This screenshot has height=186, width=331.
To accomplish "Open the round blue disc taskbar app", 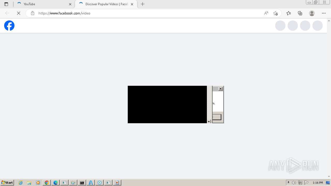I will 100,183.
